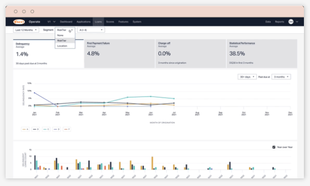Select the Charge-off metric card
This screenshot has width=310, height=186.
point(190,54)
